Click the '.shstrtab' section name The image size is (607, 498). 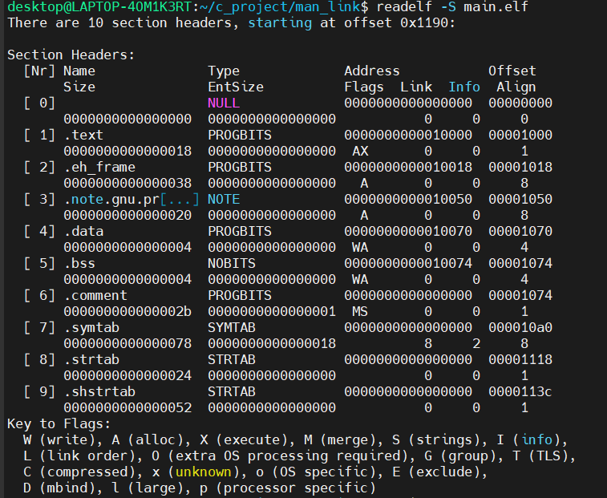pyautogui.click(x=99, y=392)
